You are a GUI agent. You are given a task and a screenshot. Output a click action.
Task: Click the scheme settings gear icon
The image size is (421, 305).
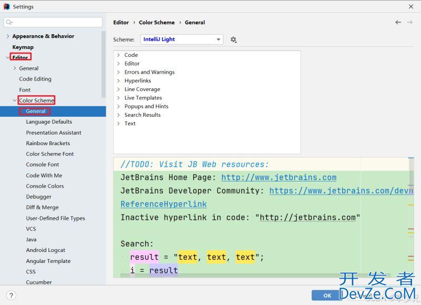[233, 39]
